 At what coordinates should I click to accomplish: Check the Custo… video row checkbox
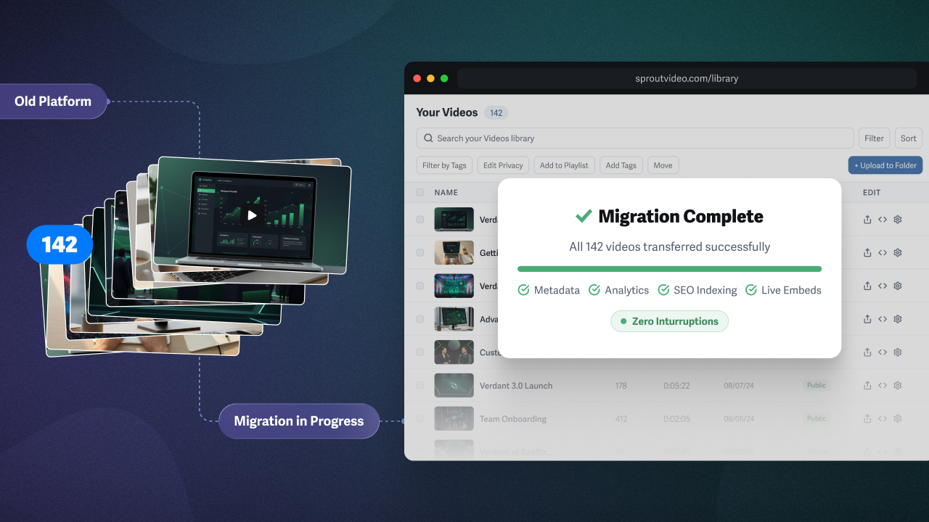coord(420,352)
